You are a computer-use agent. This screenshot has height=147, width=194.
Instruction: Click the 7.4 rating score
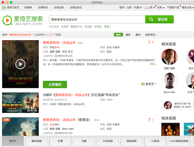coord(151,43)
